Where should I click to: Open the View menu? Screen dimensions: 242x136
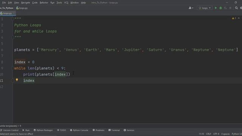coord(17,3)
